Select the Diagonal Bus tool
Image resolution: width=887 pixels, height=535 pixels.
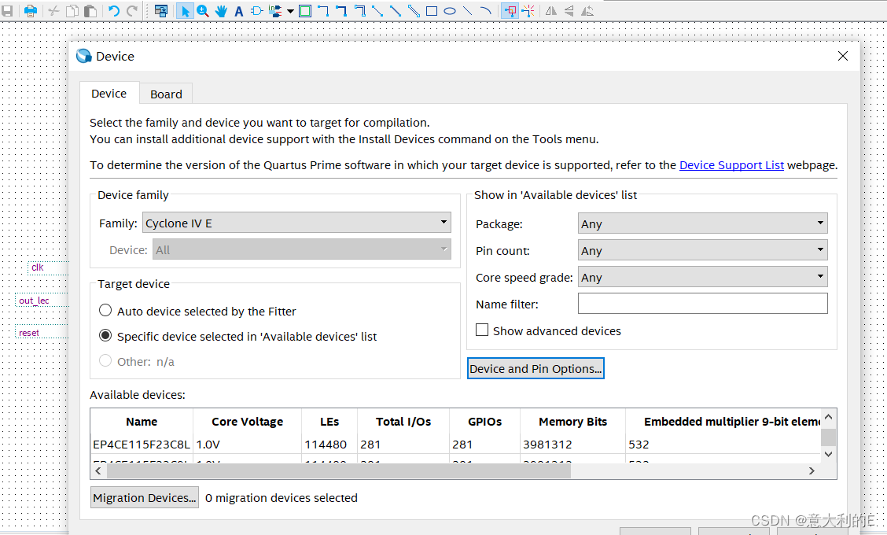coord(396,11)
